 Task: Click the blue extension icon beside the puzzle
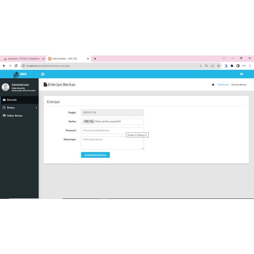tap(226, 66)
